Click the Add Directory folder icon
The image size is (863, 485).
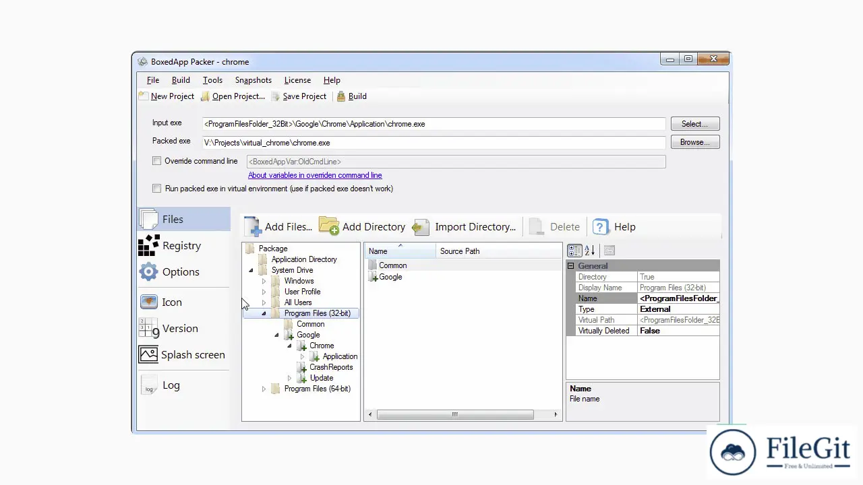point(329,226)
